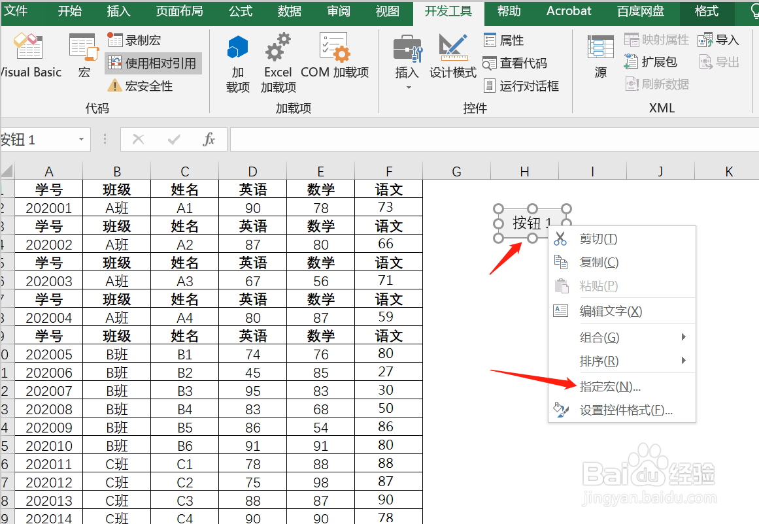The height and width of the screenshot is (524, 759).
Task: Open the Formulas (公式) tab
Action: coord(241,11)
